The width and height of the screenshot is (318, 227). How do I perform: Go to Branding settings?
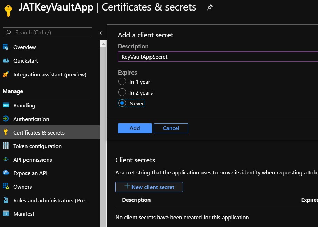[x=24, y=106]
